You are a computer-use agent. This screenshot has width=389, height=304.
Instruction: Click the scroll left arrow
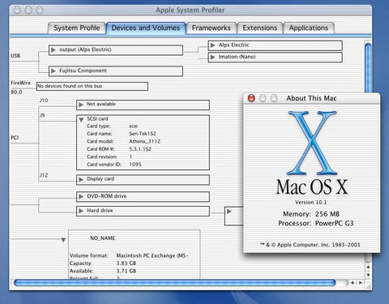[x=353, y=283]
